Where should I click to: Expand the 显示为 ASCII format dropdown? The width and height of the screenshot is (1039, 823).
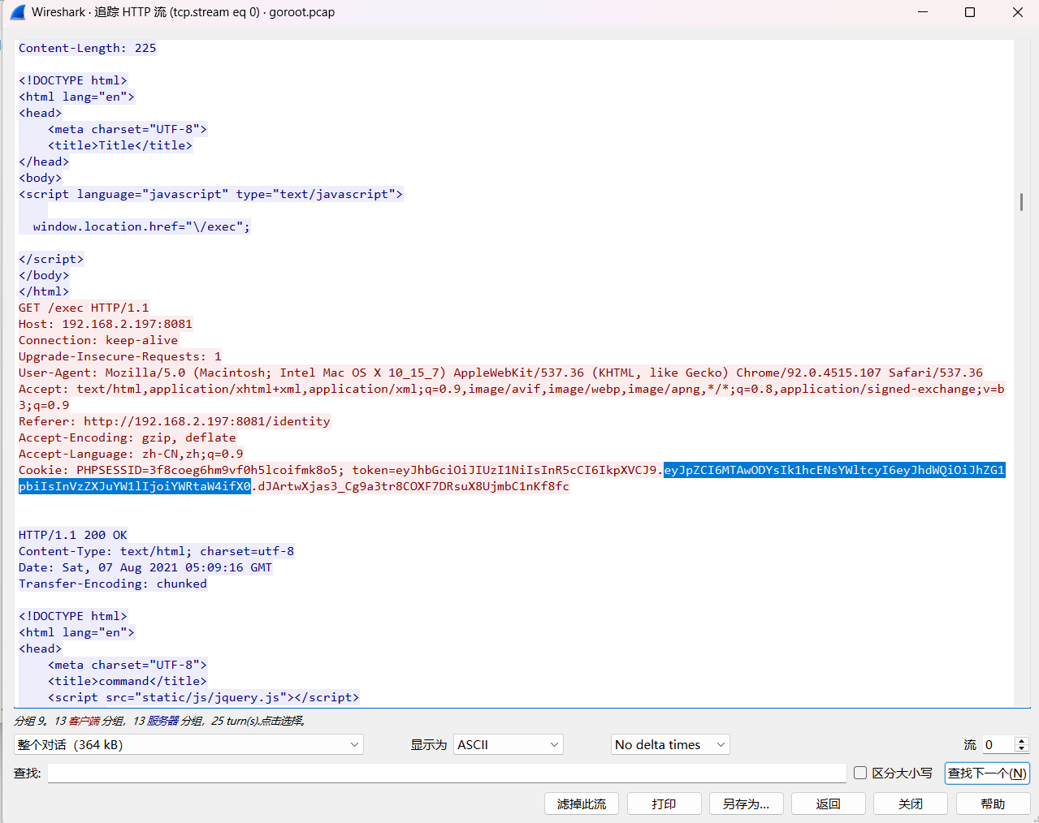[x=508, y=744]
